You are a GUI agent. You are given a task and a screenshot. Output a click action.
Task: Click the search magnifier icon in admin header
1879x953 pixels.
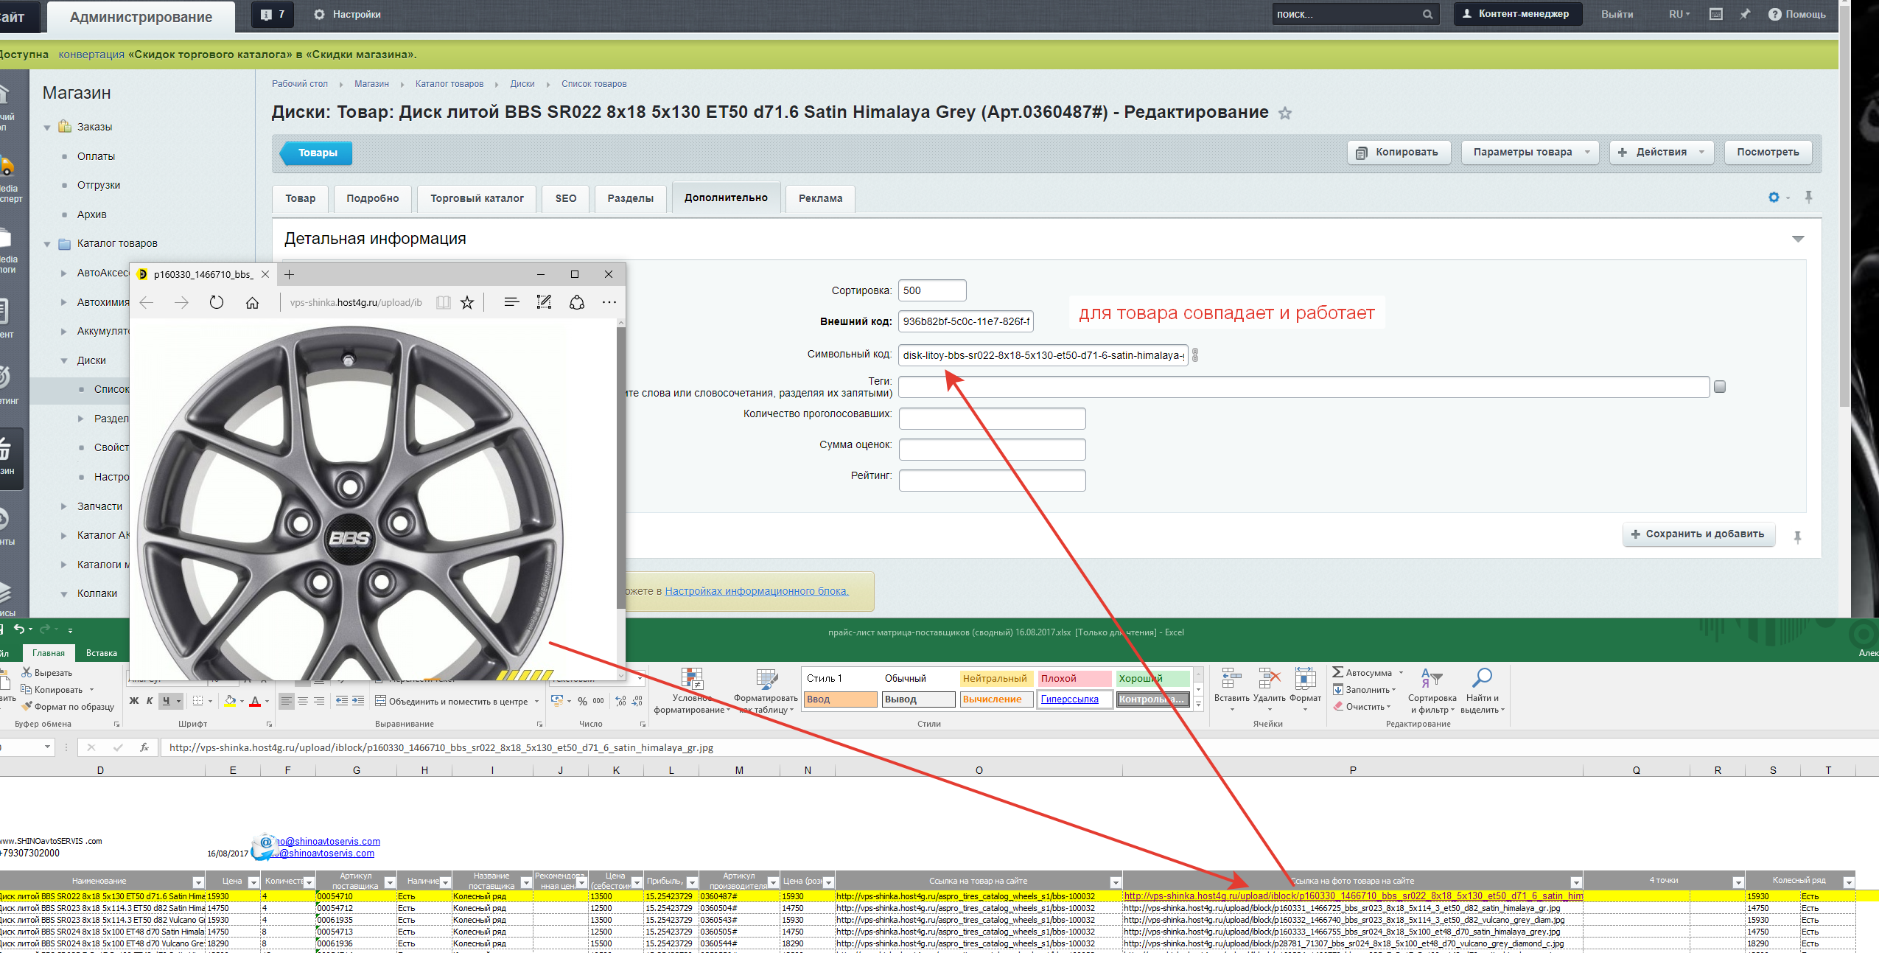[1427, 14]
